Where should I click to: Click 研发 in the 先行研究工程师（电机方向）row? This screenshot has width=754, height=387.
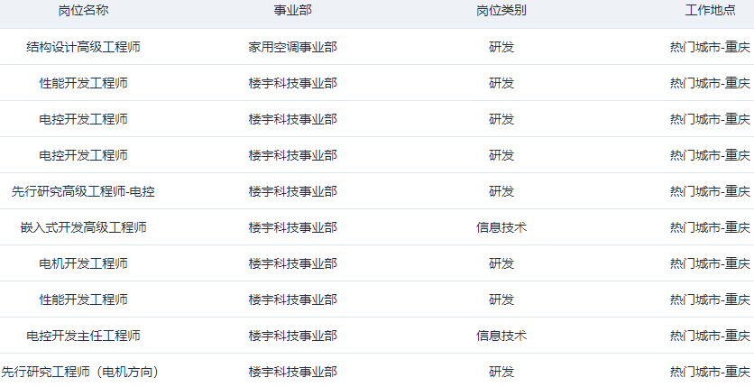click(501, 372)
